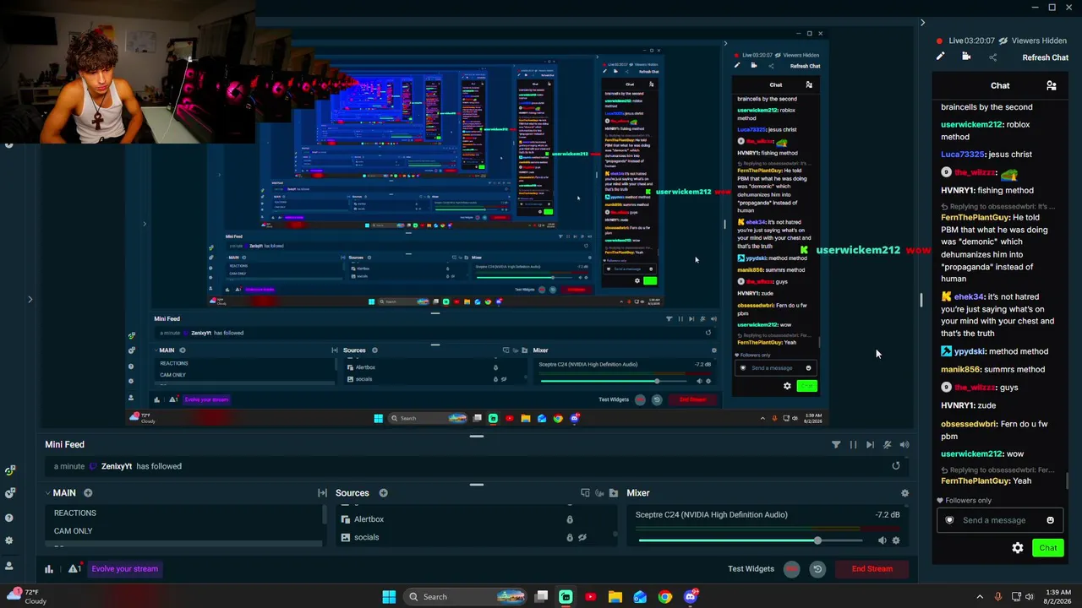Open the chat settings gear icon

(x=1018, y=548)
